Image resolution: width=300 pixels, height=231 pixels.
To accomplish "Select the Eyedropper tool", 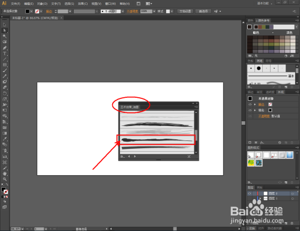I will (x=4, y=139).
